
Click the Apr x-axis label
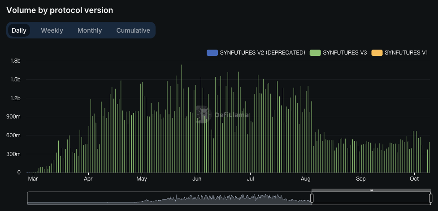coord(88,179)
